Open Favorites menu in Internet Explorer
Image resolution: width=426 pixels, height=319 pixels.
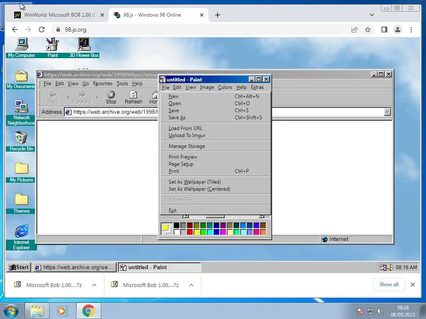click(103, 83)
